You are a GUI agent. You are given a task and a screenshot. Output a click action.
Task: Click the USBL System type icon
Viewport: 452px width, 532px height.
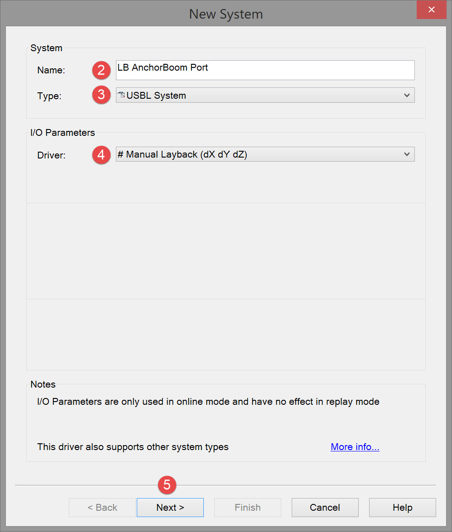coord(121,95)
